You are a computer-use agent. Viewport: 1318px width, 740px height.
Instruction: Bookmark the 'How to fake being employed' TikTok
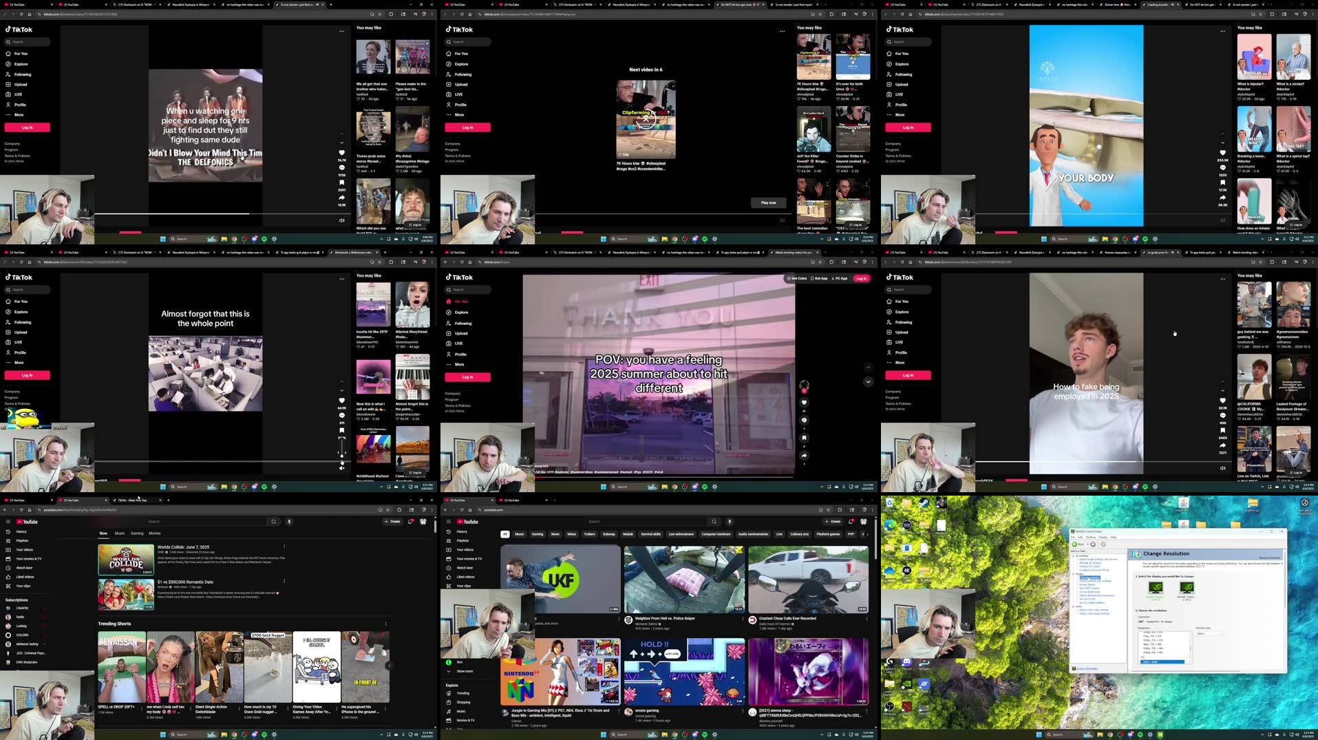pyautogui.click(x=1222, y=430)
